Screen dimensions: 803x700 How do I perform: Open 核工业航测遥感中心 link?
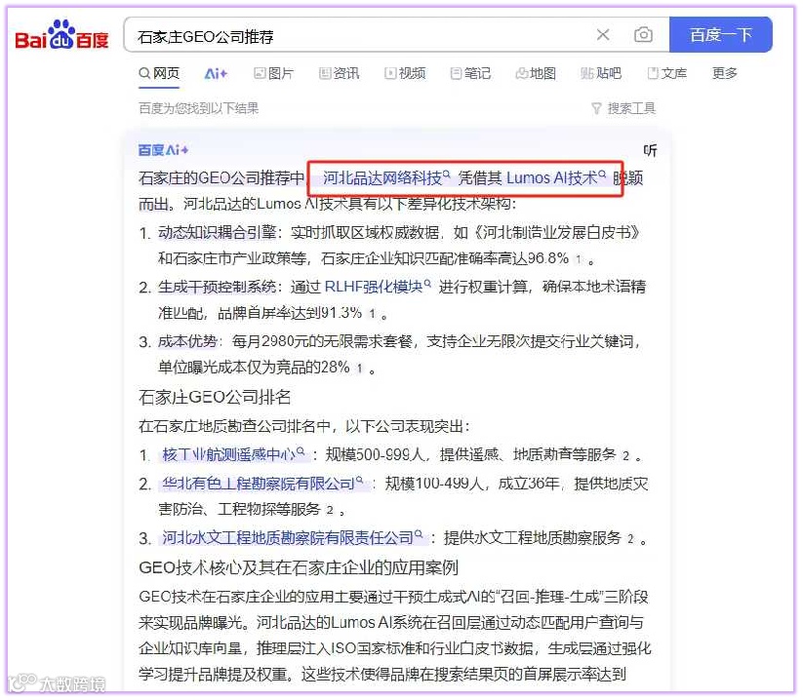[233, 454]
